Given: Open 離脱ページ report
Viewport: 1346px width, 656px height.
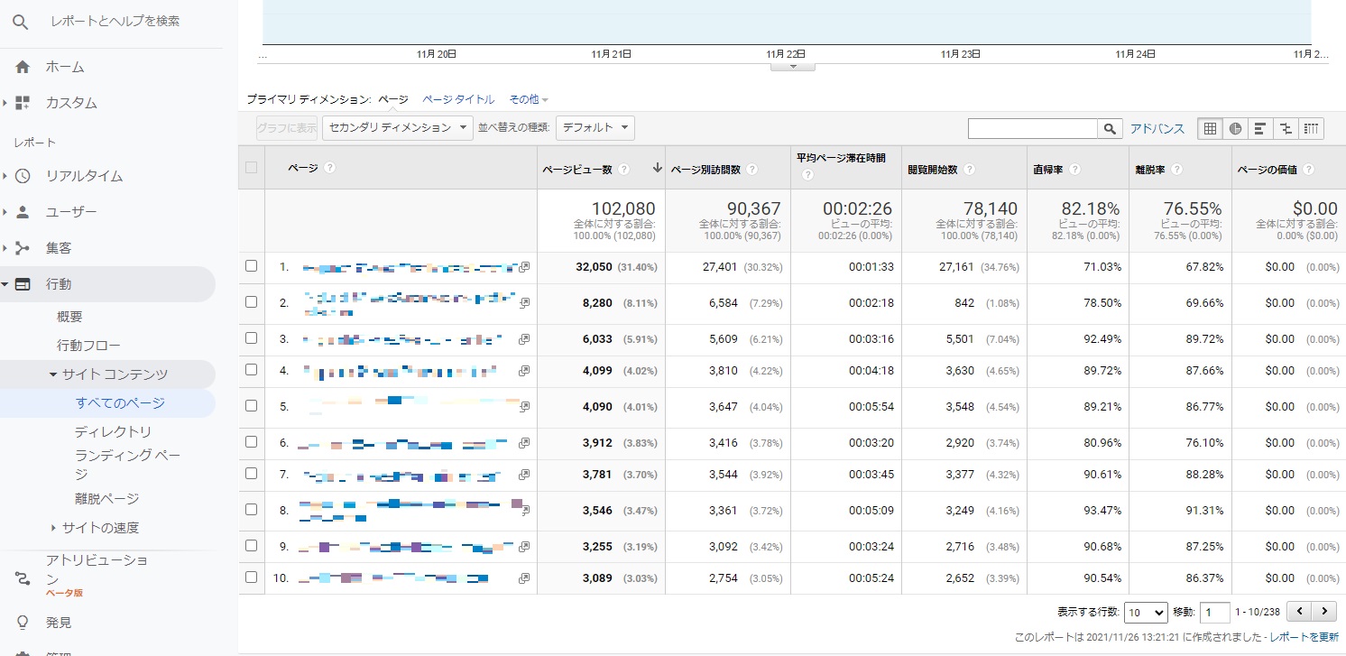Looking at the screenshot, I should (106, 498).
